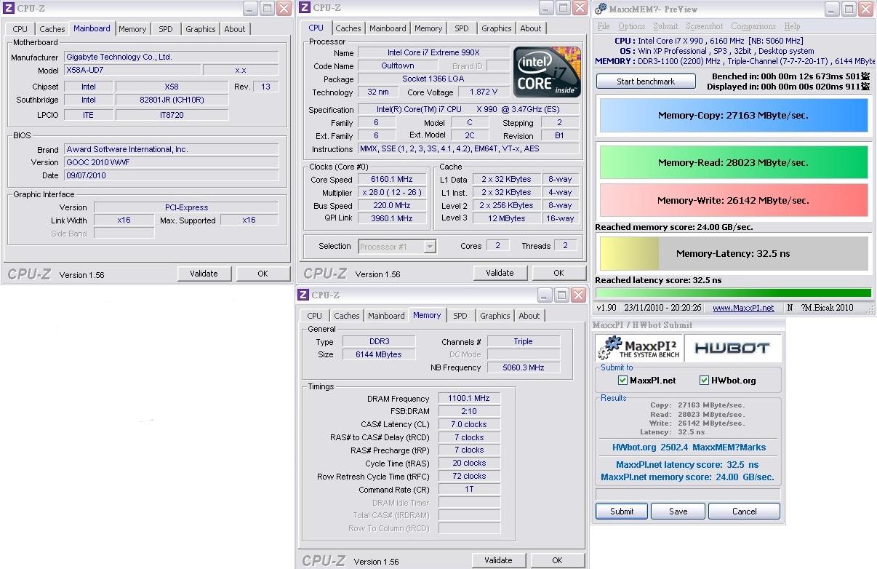The height and width of the screenshot is (569, 877).
Task: Click the Gulftown code name field
Action: point(398,66)
